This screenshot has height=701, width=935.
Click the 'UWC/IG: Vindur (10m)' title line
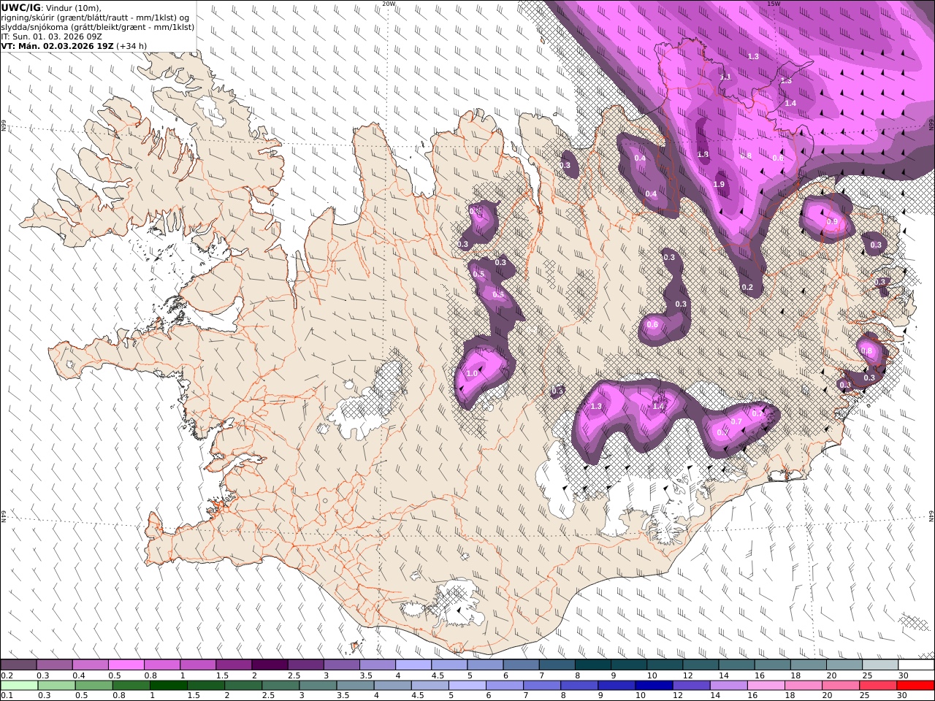coord(51,7)
